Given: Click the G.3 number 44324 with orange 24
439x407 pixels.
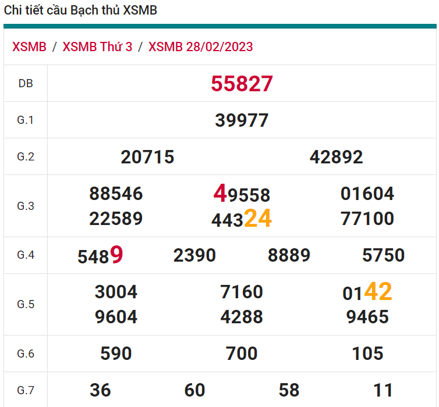Looking at the screenshot, I should [x=242, y=219].
